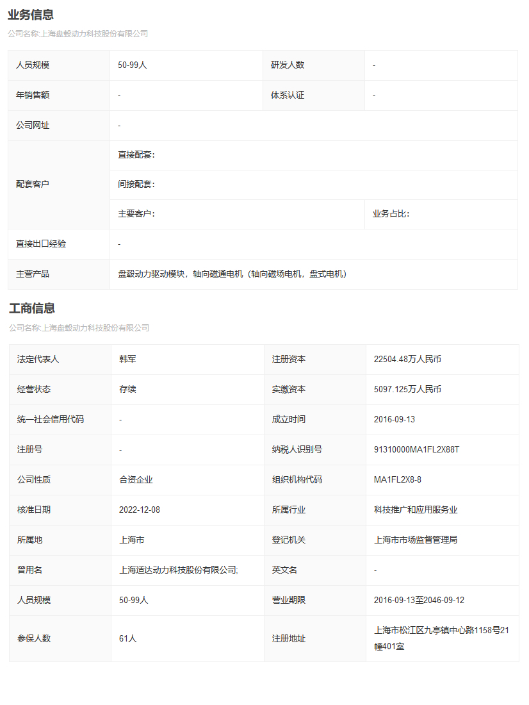Click the 统一社会信用代码 label
The image size is (529, 705).
point(51,420)
